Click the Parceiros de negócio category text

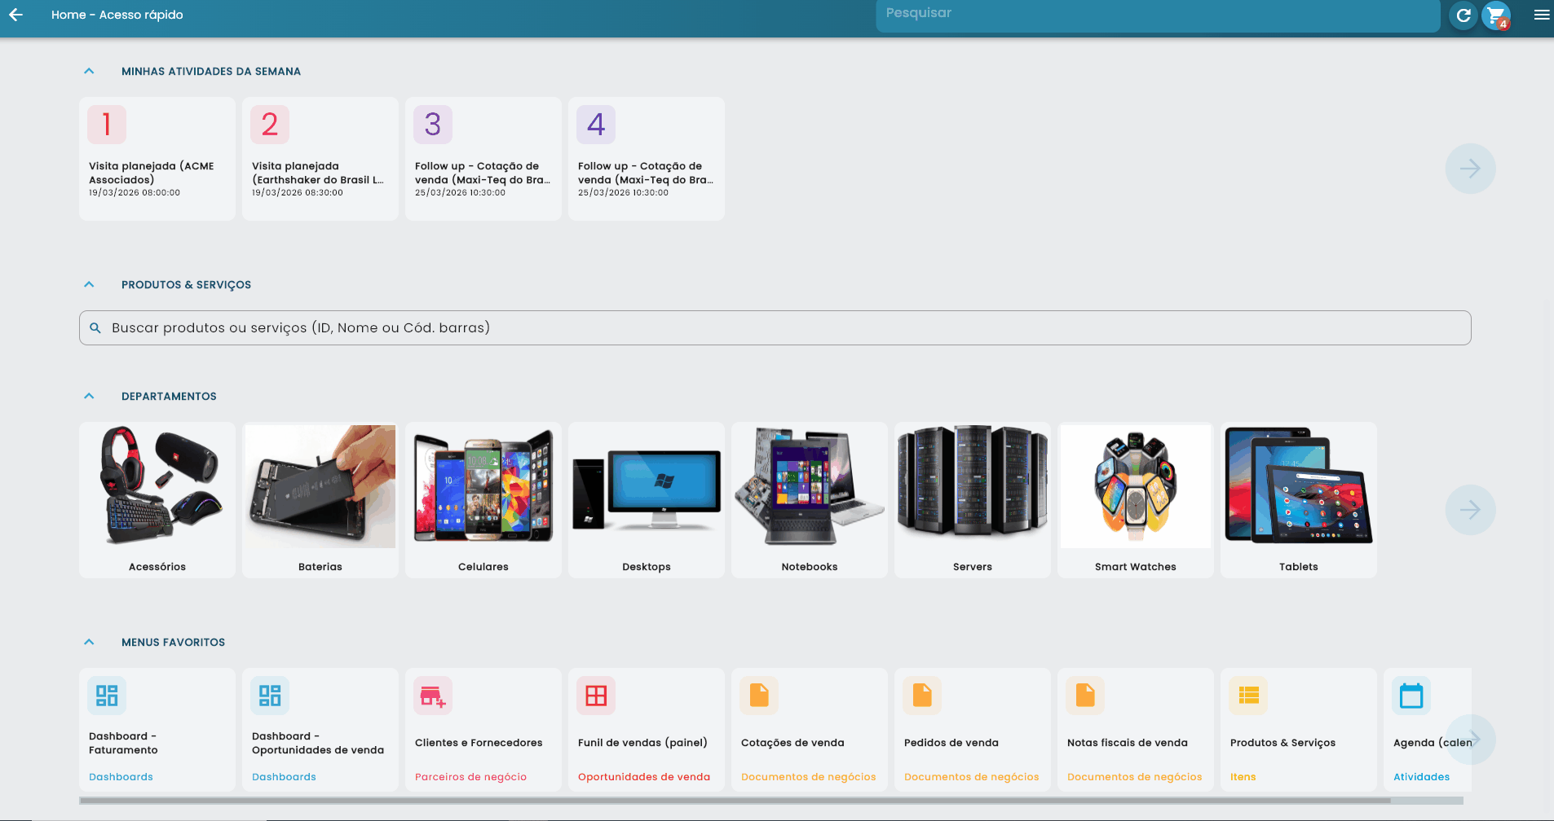point(470,777)
